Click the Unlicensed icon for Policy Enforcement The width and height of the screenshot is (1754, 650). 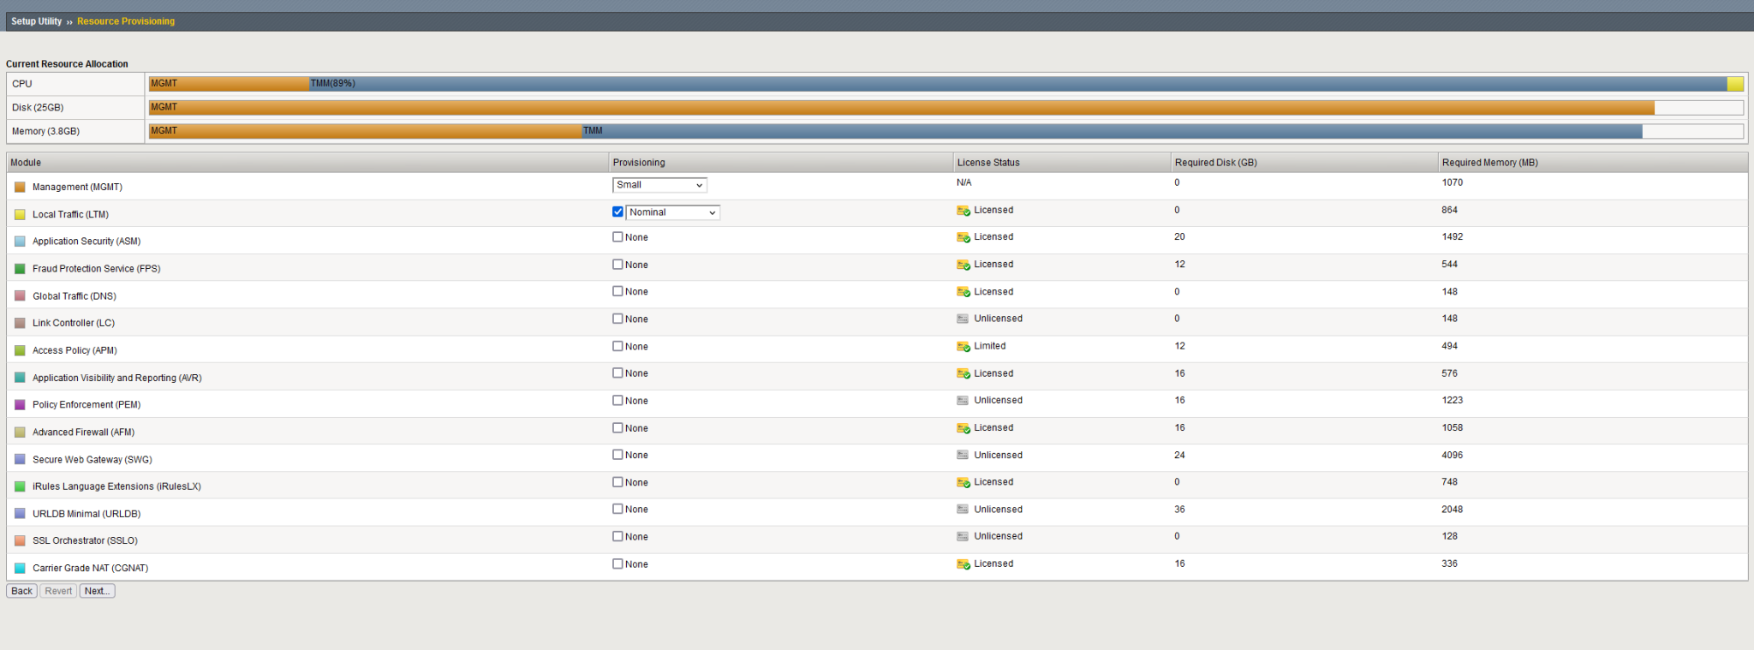pos(963,401)
